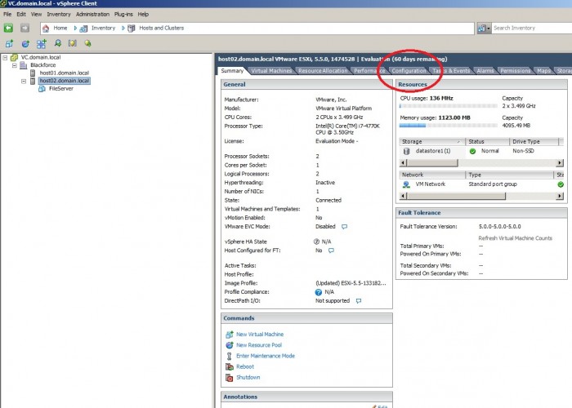The image size is (572, 408).
Task: Click Enter Maintenance Mode command
Action: point(266,356)
